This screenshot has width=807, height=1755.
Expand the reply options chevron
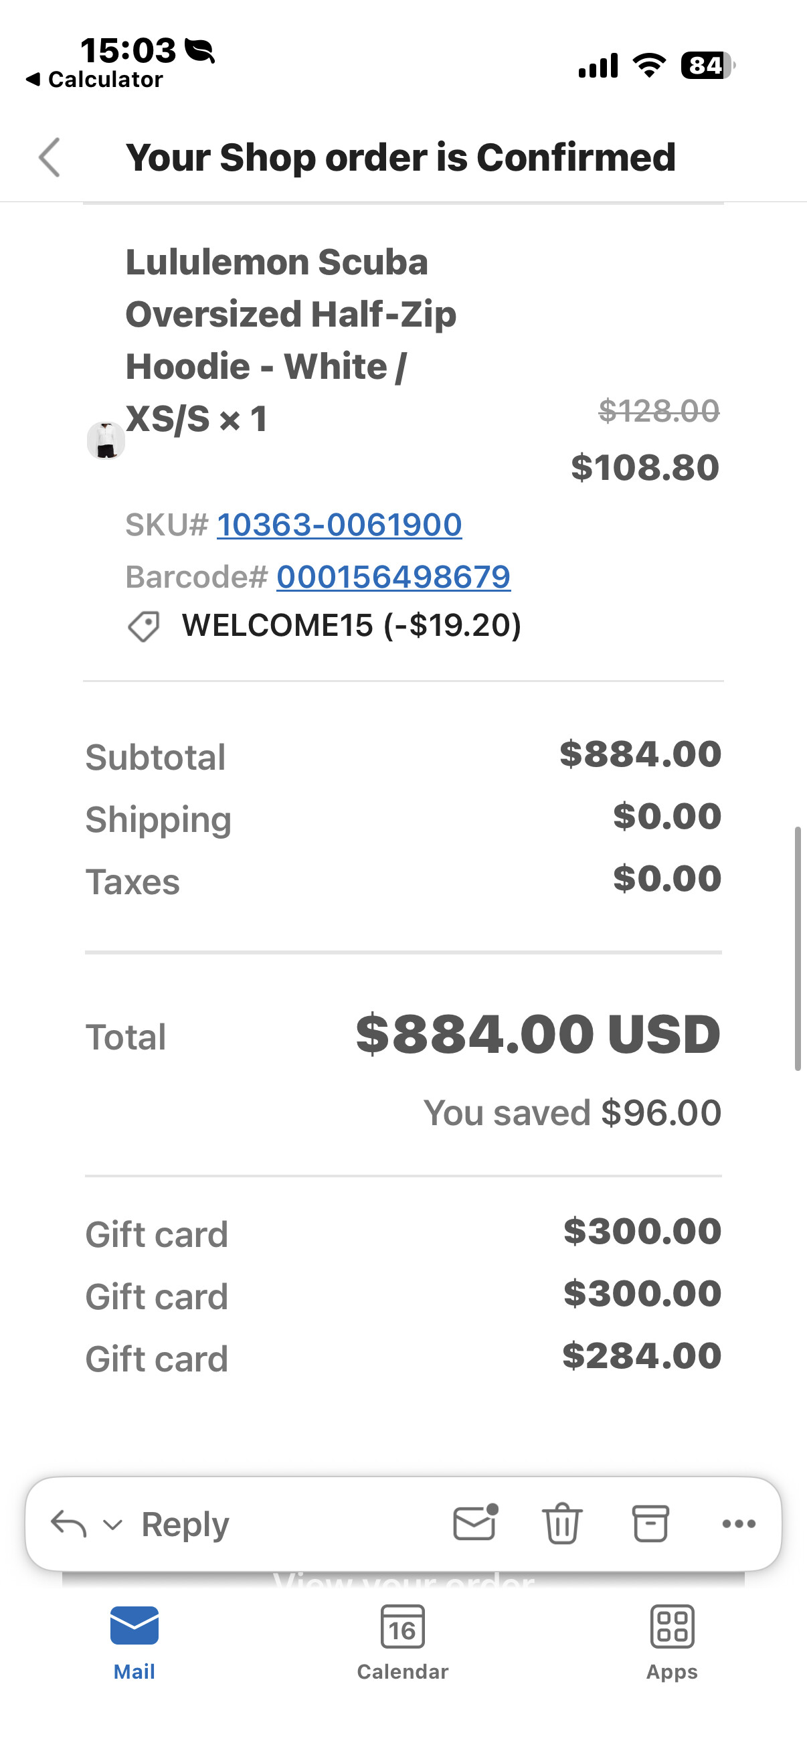pos(112,1524)
